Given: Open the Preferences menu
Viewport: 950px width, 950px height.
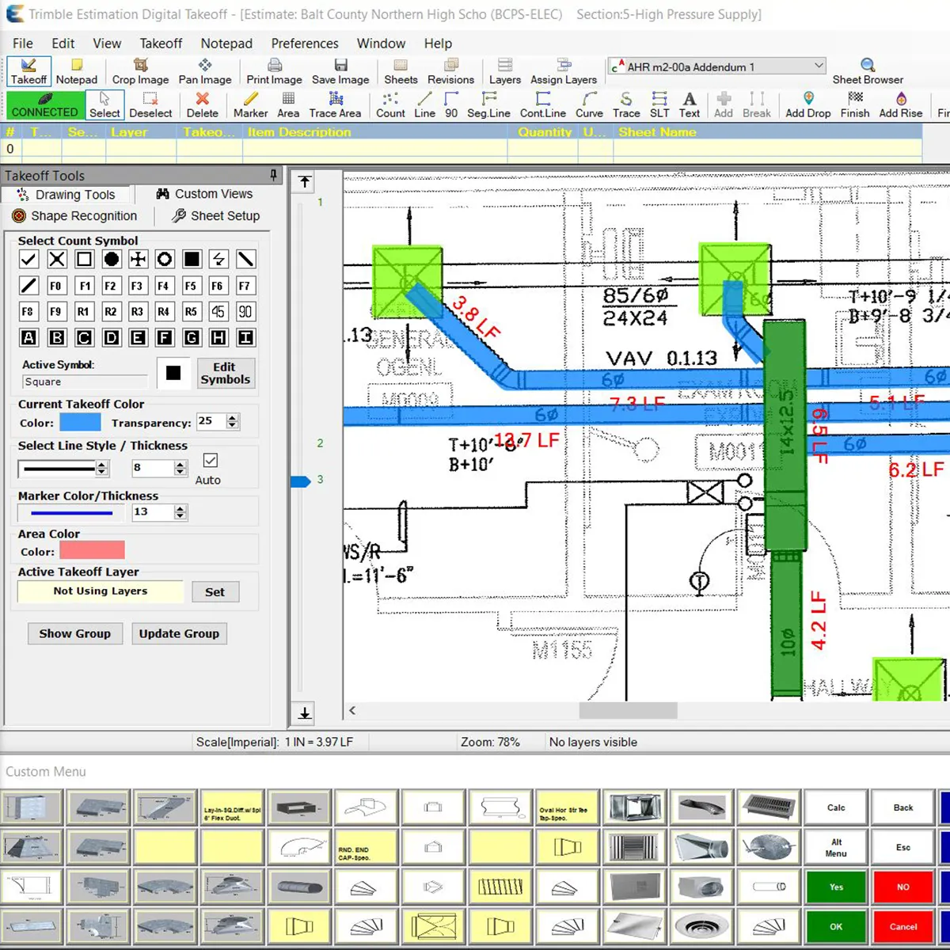Looking at the screenshot, I should [305, 44].
